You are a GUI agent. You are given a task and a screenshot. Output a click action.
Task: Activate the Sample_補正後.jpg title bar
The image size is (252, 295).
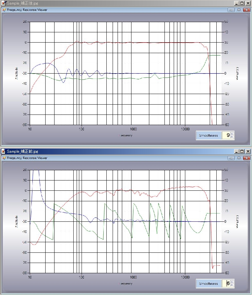tap(116, 3)
